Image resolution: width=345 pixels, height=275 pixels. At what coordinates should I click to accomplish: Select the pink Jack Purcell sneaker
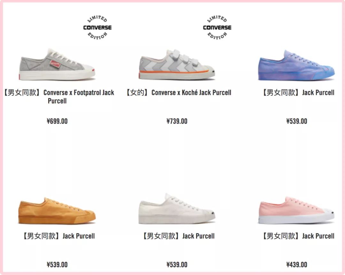pos(296,210)
